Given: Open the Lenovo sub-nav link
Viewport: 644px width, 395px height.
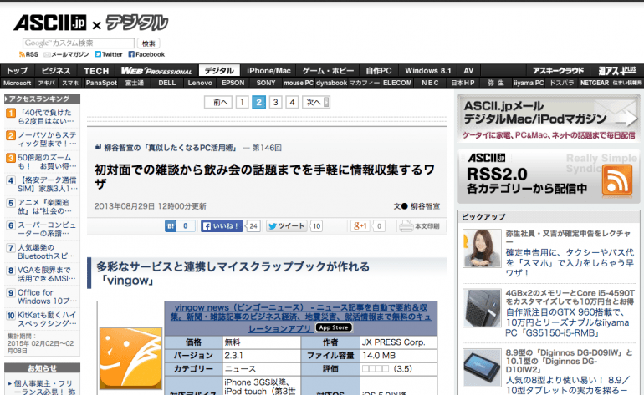Looking at the screenshot, I should pyautogui.click(x=200, y=83).
